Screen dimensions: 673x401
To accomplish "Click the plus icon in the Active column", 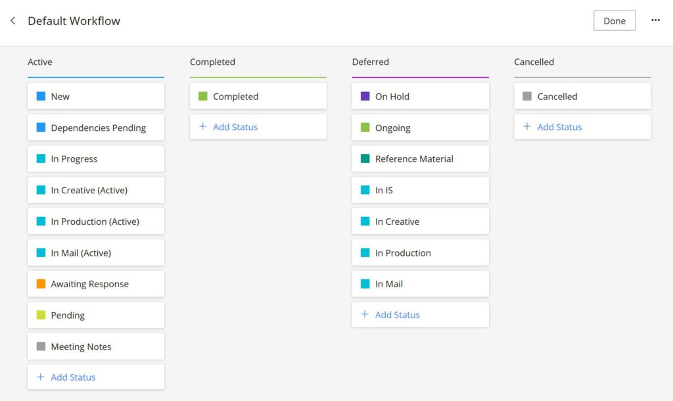I will (39, 377).
